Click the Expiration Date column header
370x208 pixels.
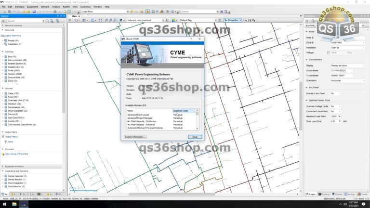click(x=184, y=111)
